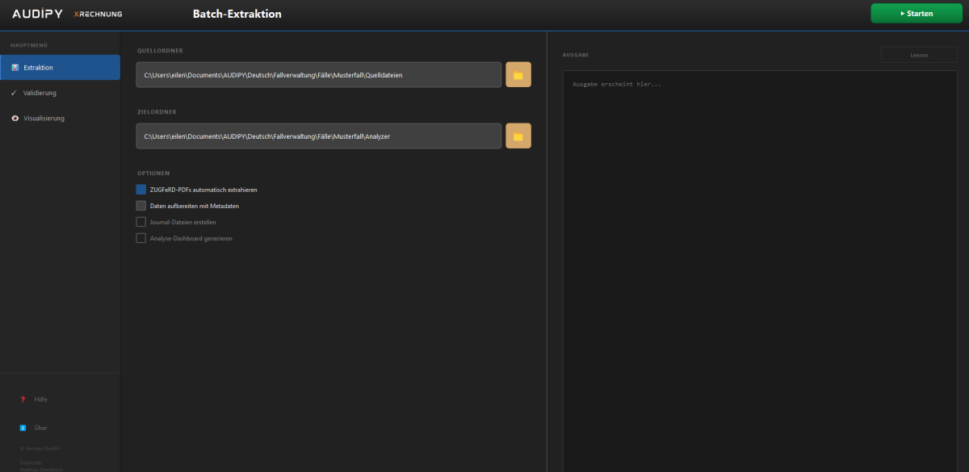Click the checkmark icon next to Validierung
Viewport: 969px width, 472px height.
[x=15, y=93]
